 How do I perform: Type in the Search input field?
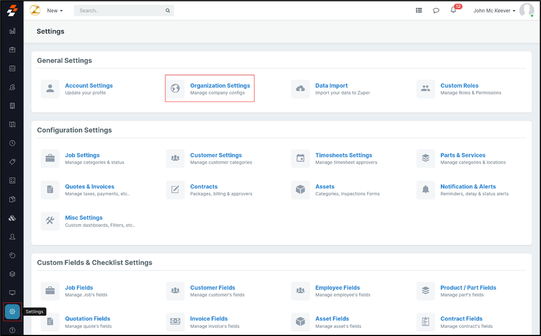[x=119, y=10]
